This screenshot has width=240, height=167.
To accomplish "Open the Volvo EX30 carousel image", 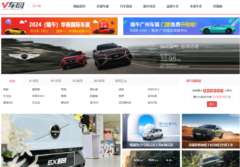I will (61, 140).
